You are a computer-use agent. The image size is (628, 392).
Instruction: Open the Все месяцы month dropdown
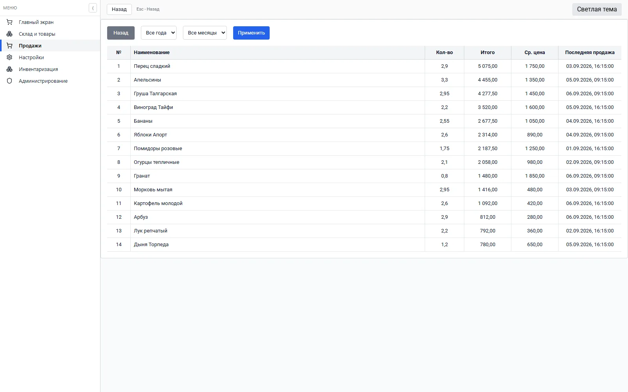click(x=205, y=33)
